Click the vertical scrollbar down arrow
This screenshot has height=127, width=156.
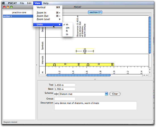[x=150, y=72]
